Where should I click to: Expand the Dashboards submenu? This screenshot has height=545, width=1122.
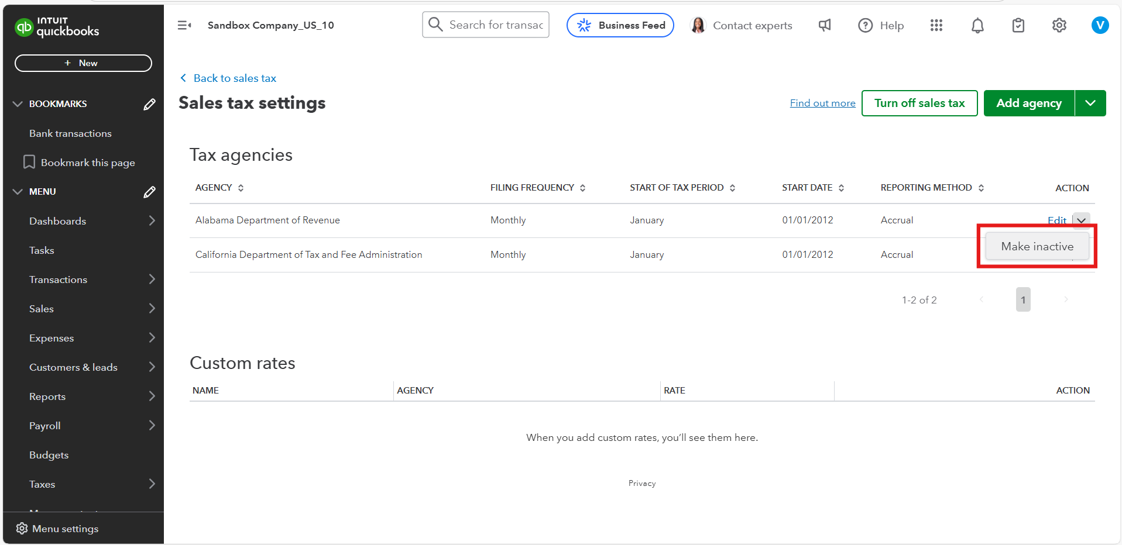pos(152,220)
